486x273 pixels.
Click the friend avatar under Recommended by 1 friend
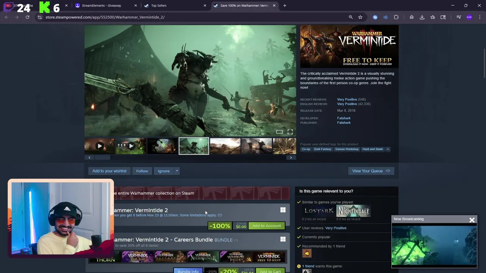[x=307, y=253]
